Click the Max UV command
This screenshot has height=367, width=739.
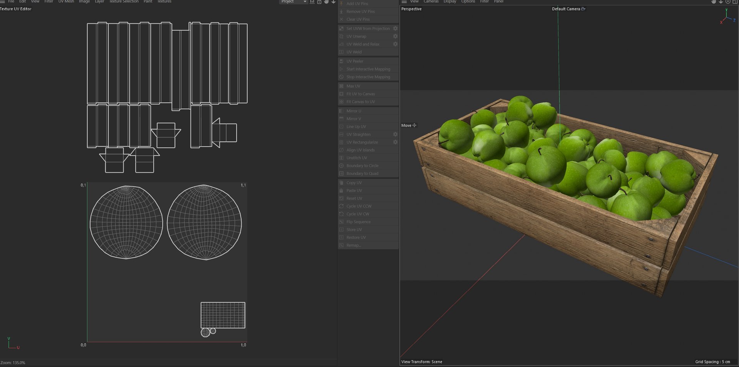[368, 86]
